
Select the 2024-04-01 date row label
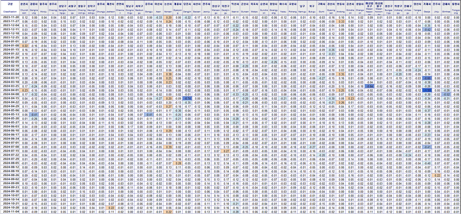coord(10,90)
